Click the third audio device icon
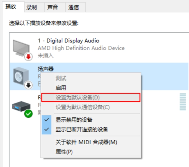Viewport: 189px width, 167px height. 20,106
